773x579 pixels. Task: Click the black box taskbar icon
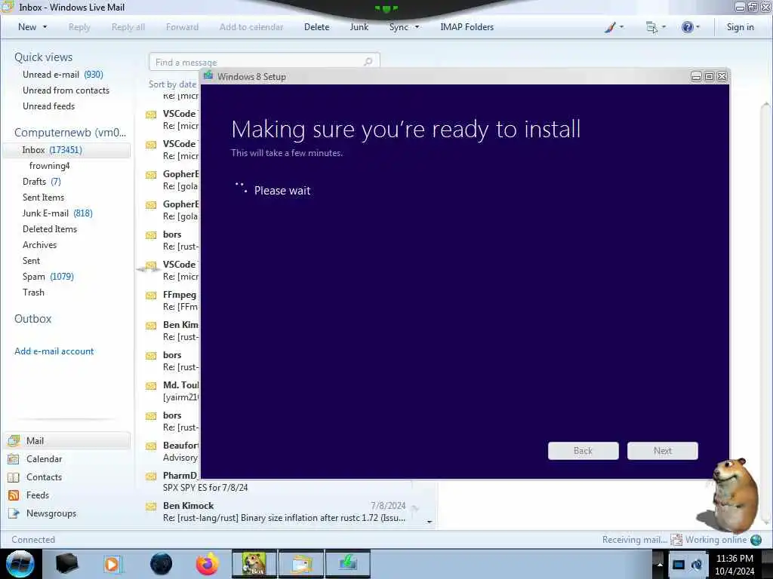click(66, 564)
